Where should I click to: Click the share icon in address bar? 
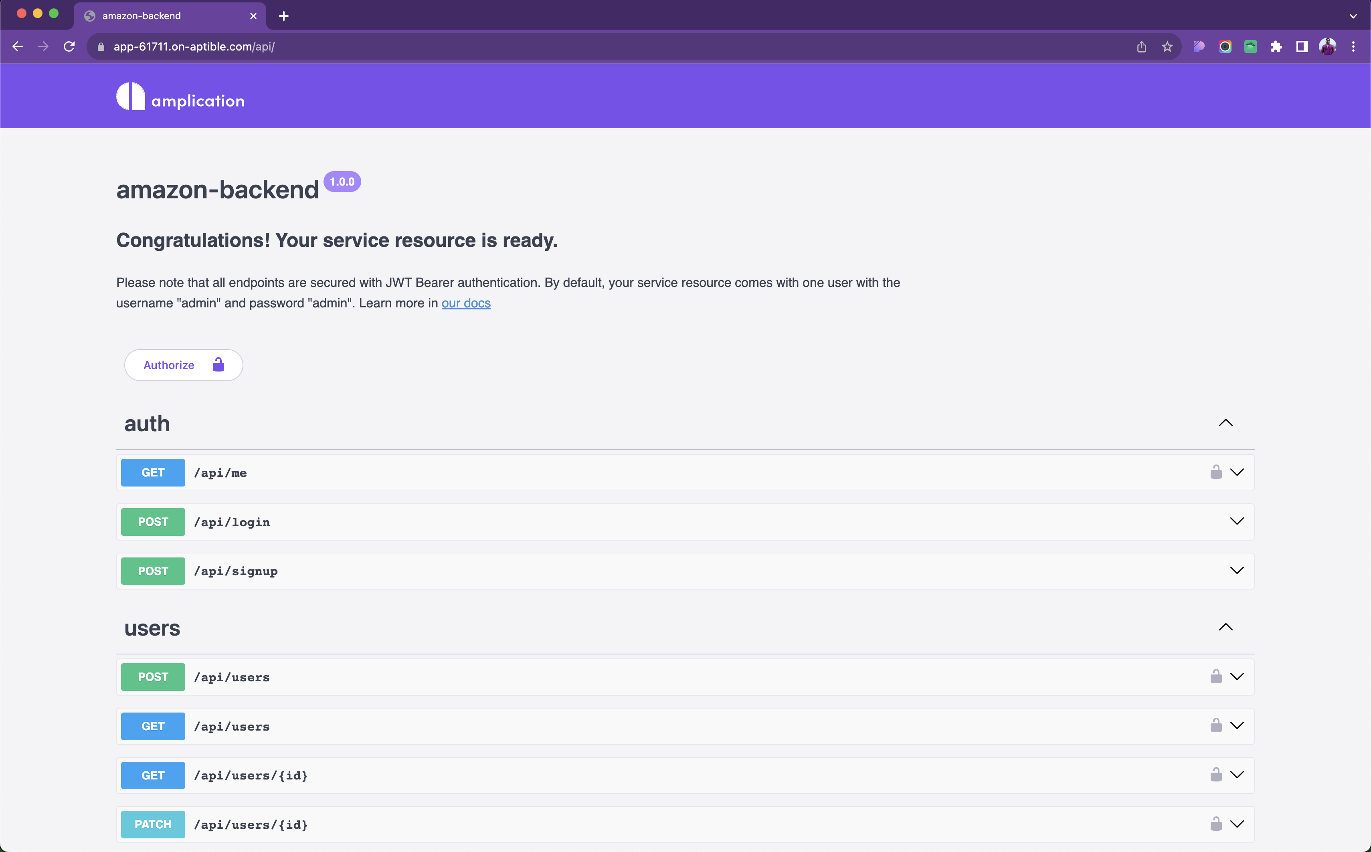(1141, 47)
